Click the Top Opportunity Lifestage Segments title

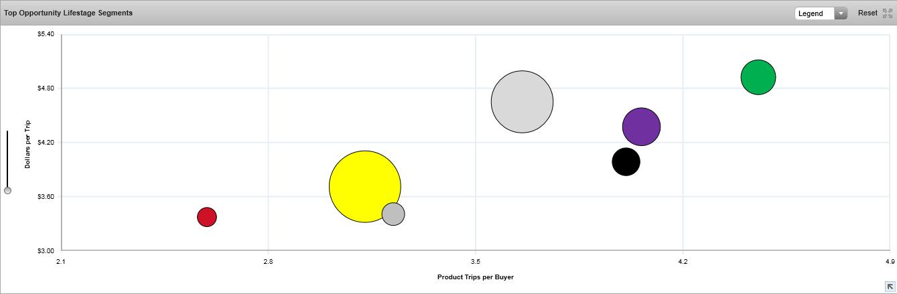pos(68,13)
